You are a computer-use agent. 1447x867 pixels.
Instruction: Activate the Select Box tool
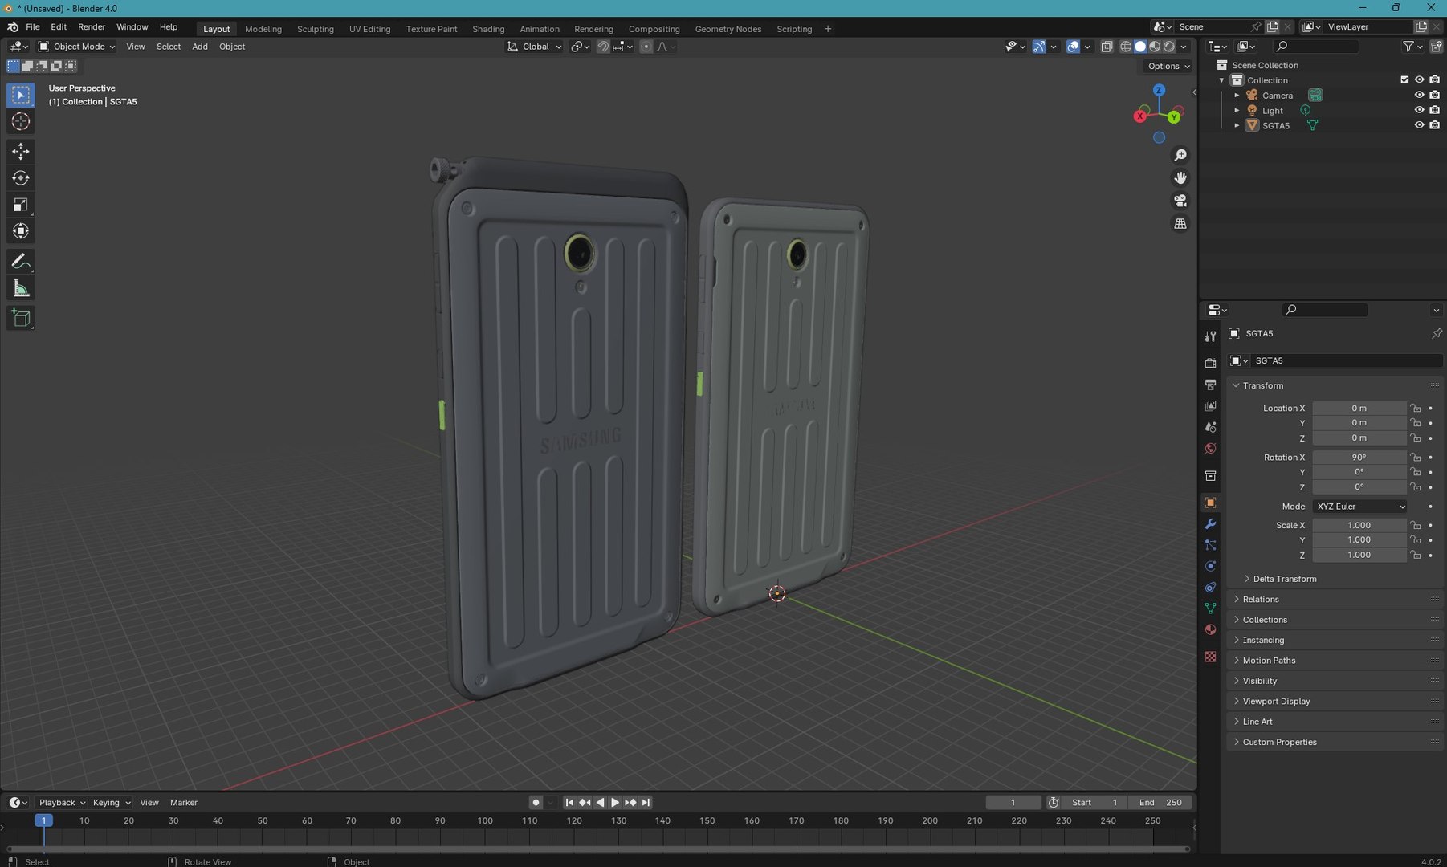[21, 96]
